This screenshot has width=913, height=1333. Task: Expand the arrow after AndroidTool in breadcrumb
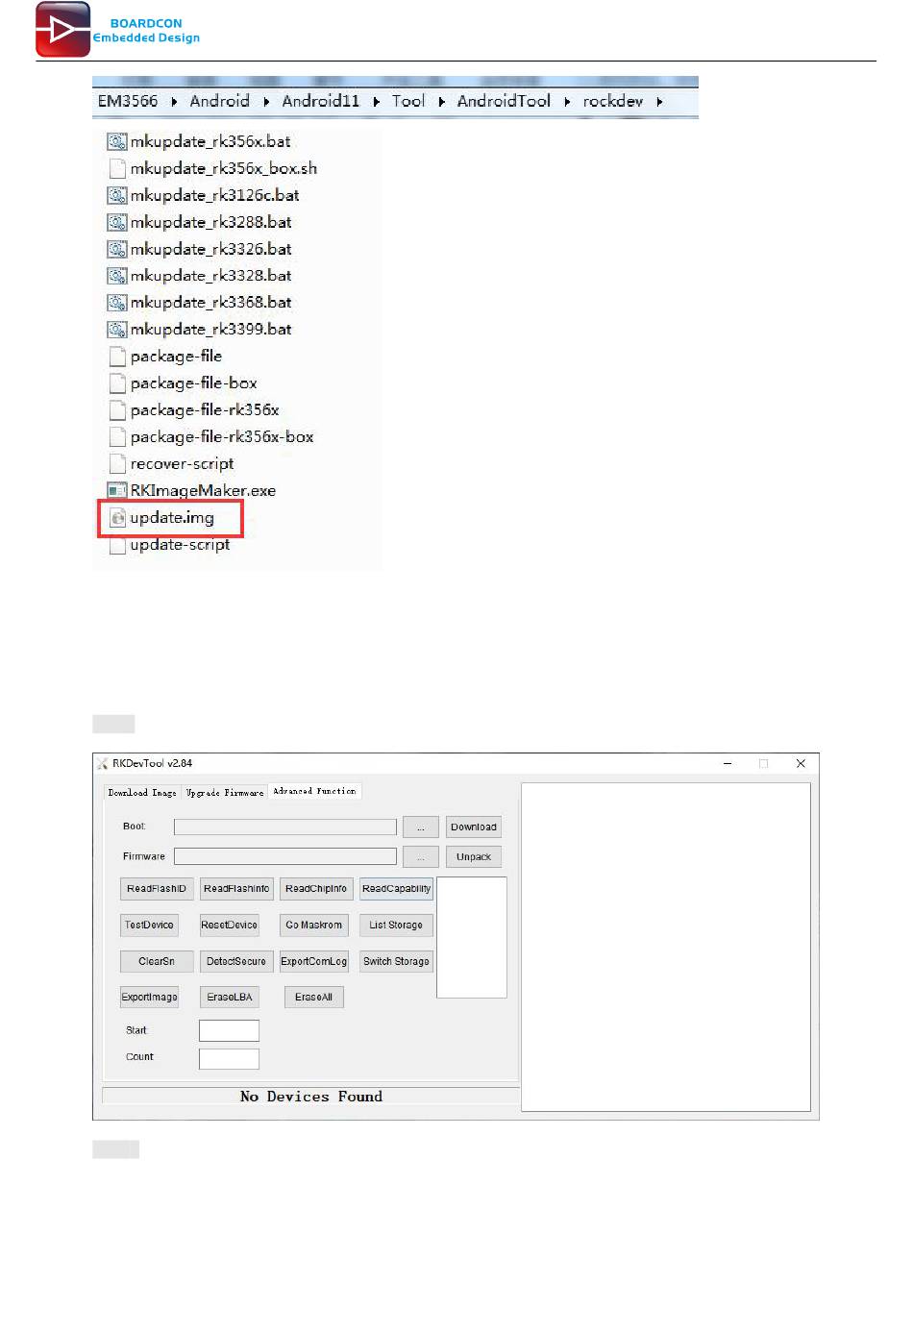point(567,102)
